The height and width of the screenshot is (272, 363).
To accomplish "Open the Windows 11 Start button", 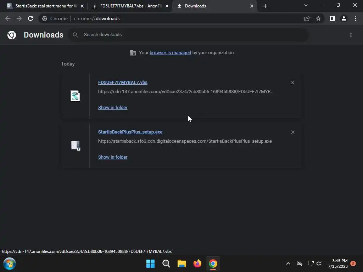I will tap(150, 263).
